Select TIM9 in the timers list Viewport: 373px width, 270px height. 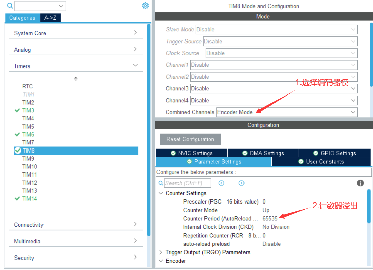tap(28, 159)
